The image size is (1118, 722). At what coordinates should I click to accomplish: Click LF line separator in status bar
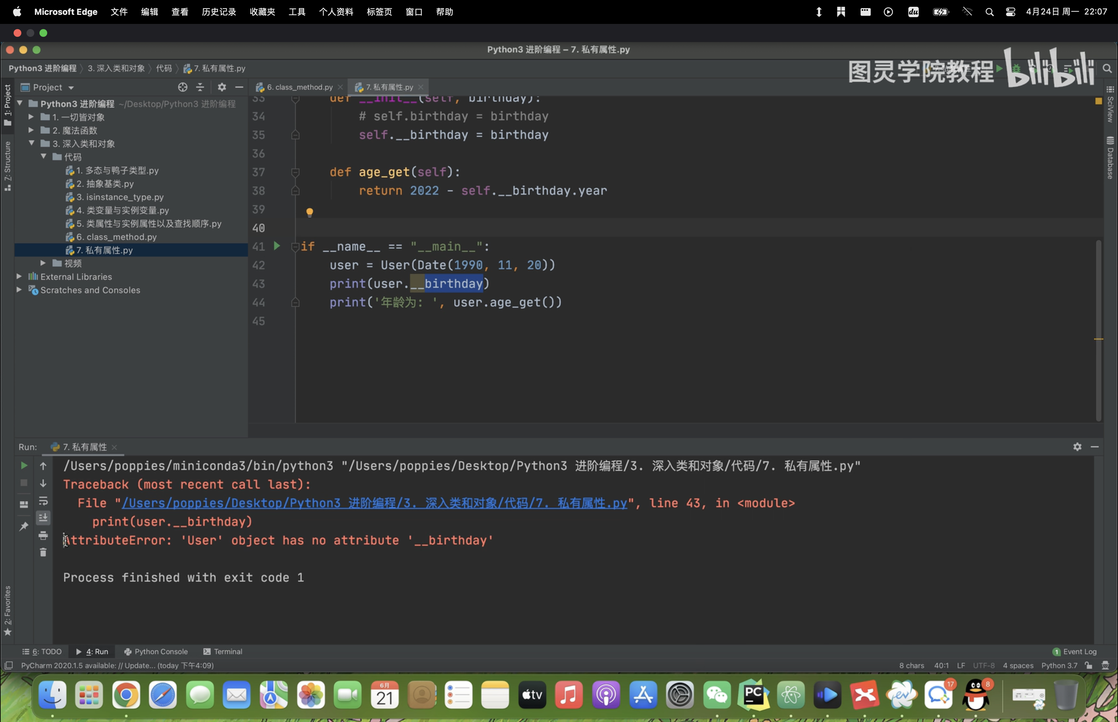tap(961, 665)
